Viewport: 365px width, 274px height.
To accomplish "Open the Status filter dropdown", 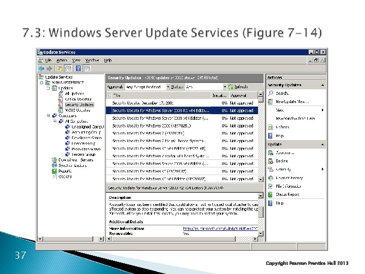I will point(225,87).
